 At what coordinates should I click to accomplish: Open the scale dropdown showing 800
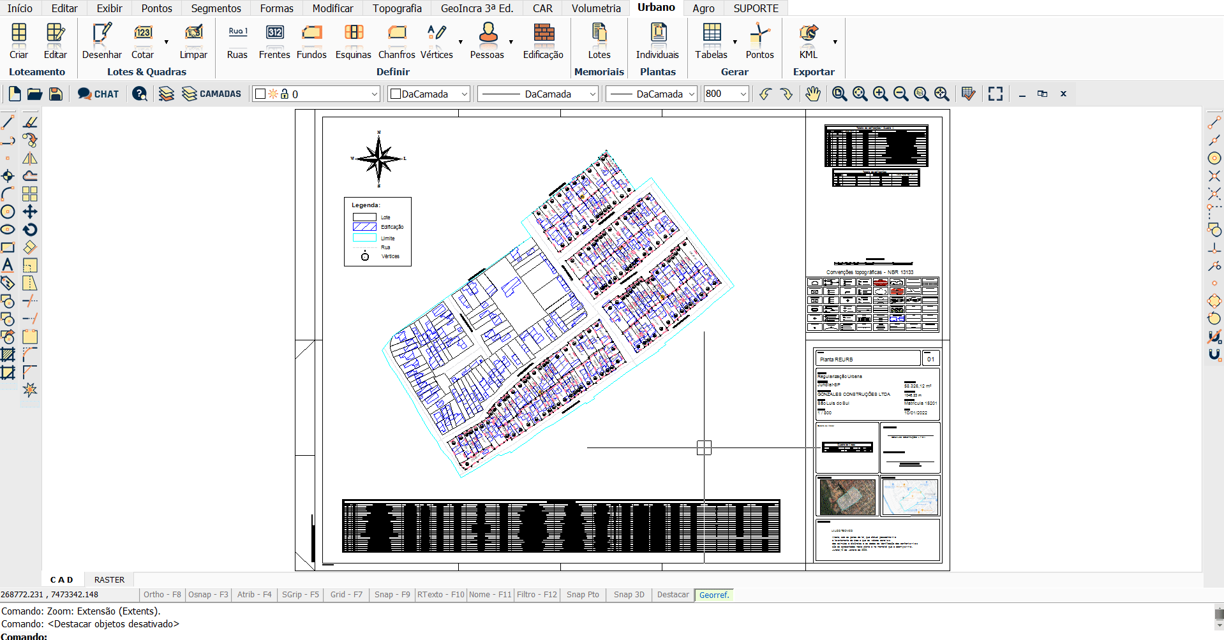point(743,94)
